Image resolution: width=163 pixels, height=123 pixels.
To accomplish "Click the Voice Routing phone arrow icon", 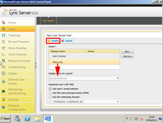I will tap(4, 48).
